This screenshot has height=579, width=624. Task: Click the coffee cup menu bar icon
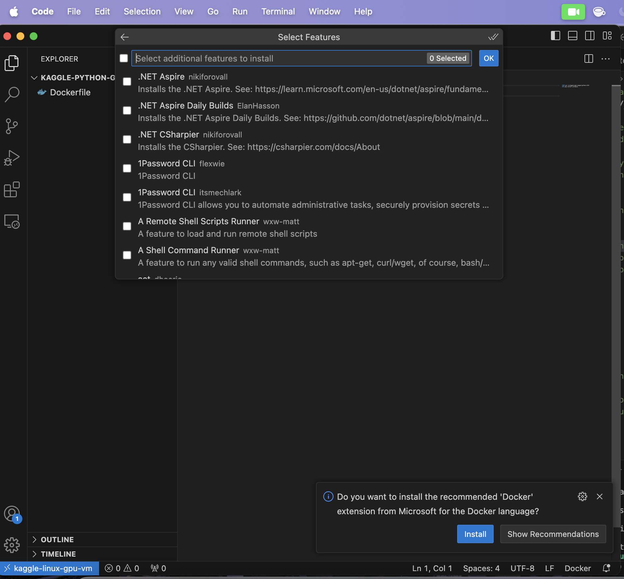[599, 12]
